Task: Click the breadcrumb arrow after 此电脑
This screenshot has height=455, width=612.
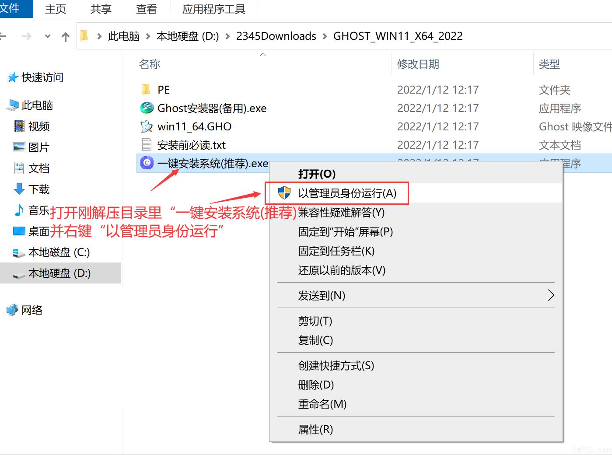Action: tap(149, 36)
